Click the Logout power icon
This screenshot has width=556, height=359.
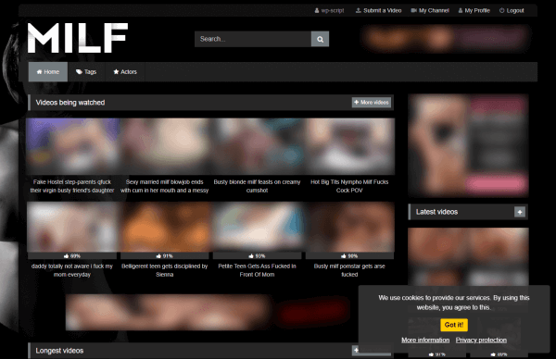pyautogui.click(x=501, y=10)
